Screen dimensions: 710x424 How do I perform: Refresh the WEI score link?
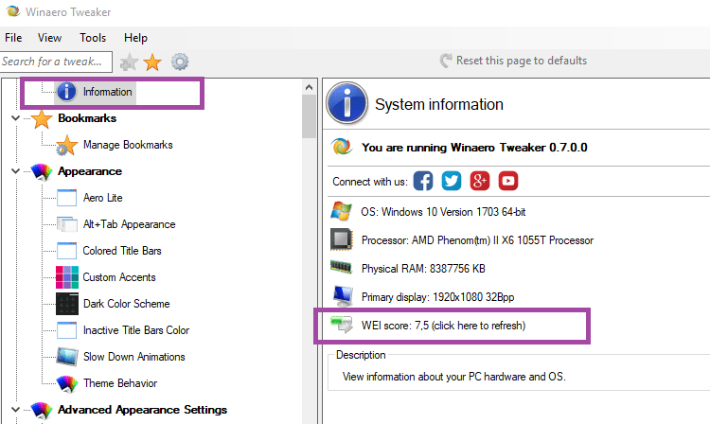443,326
